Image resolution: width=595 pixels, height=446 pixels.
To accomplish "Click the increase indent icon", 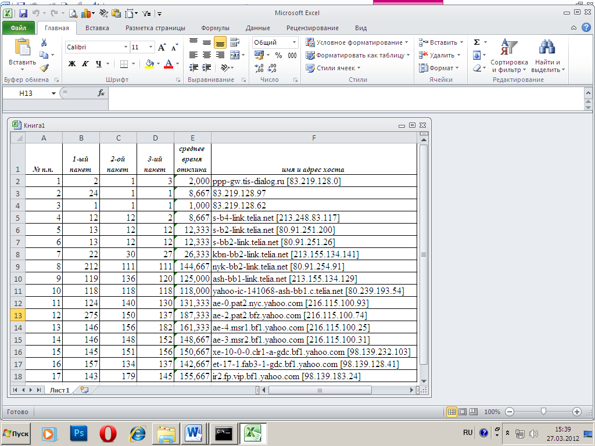I will click(x=207, y=68).
